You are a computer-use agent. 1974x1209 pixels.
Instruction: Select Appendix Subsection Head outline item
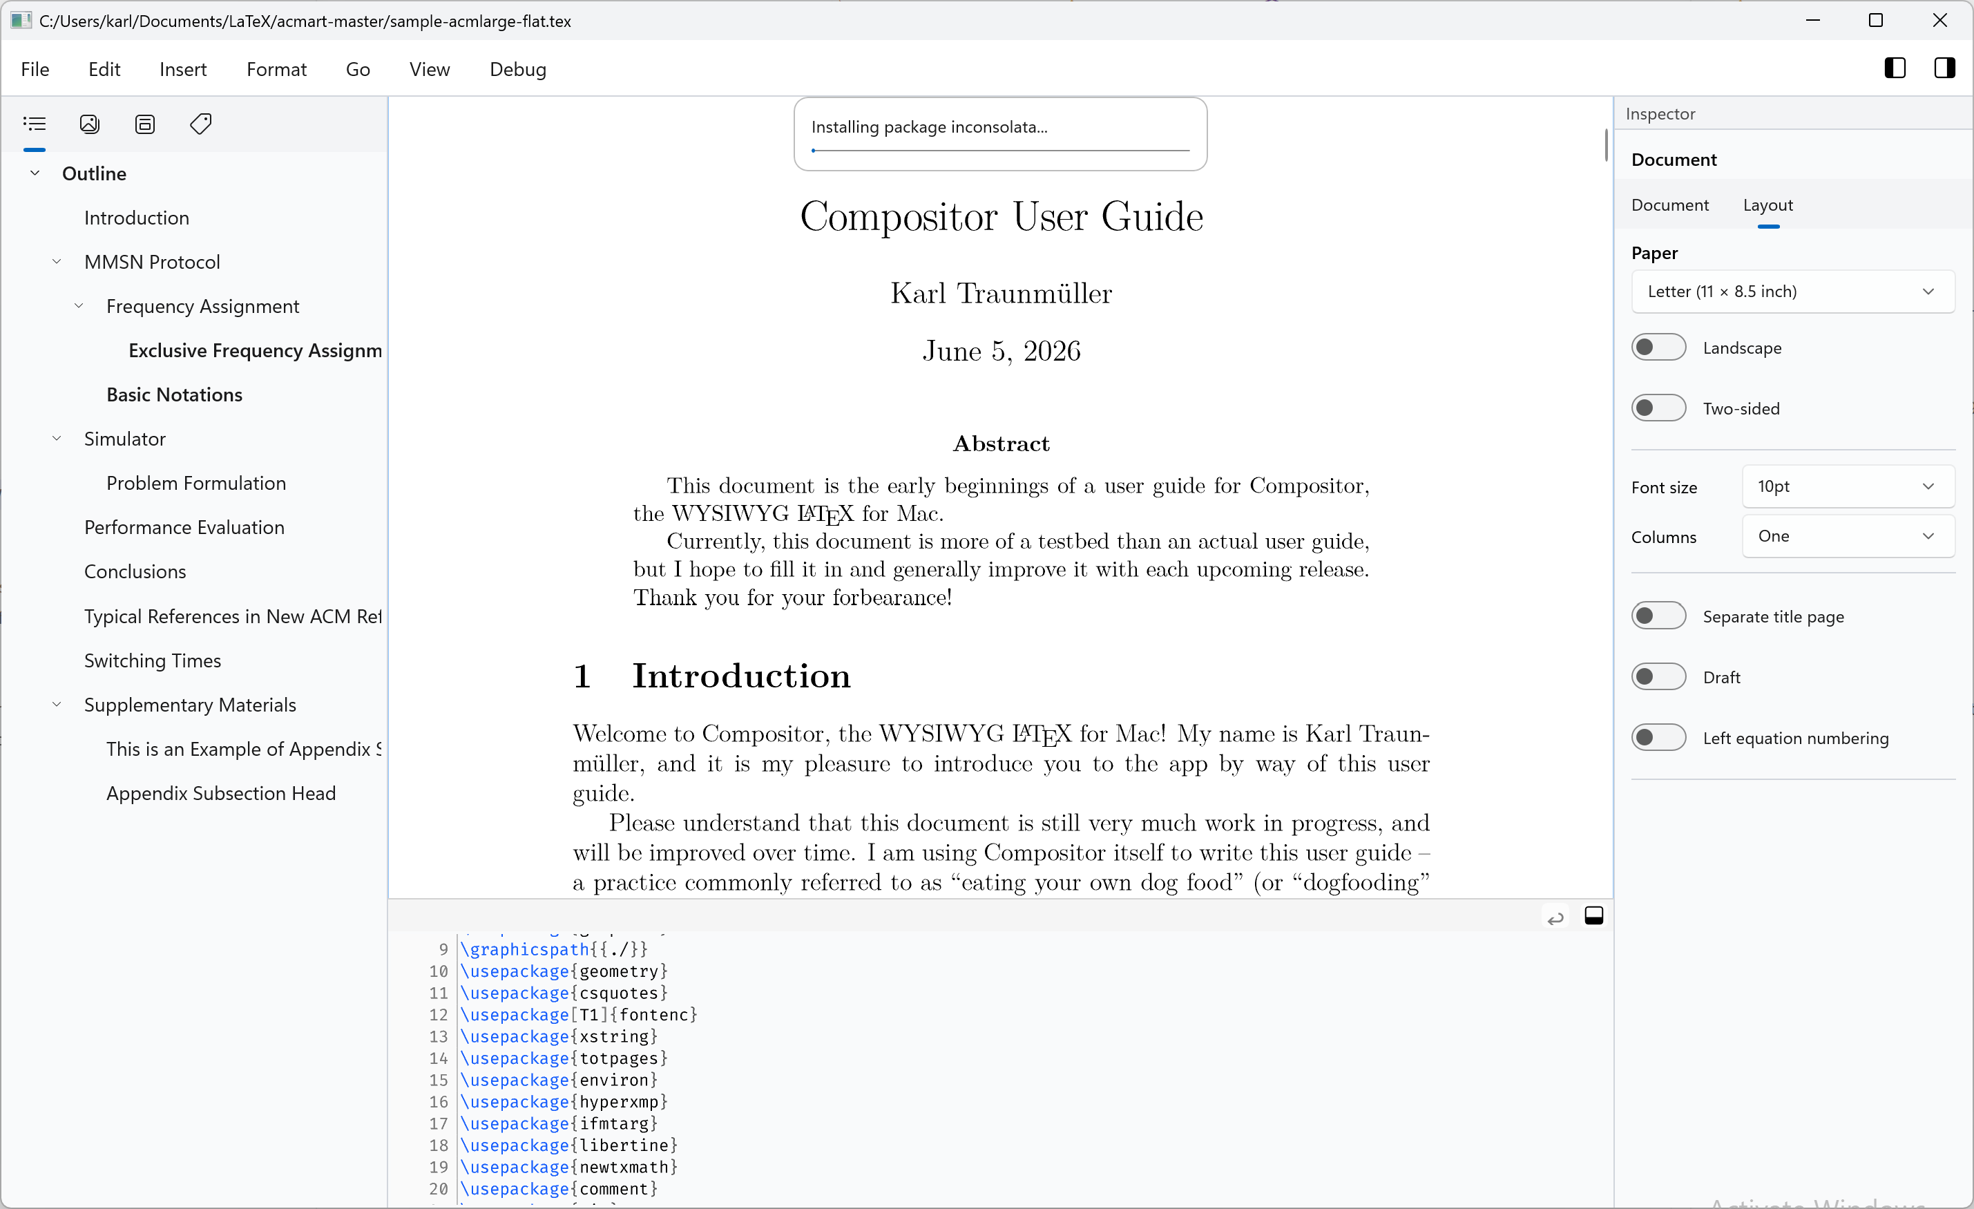(x=221, y=793)
